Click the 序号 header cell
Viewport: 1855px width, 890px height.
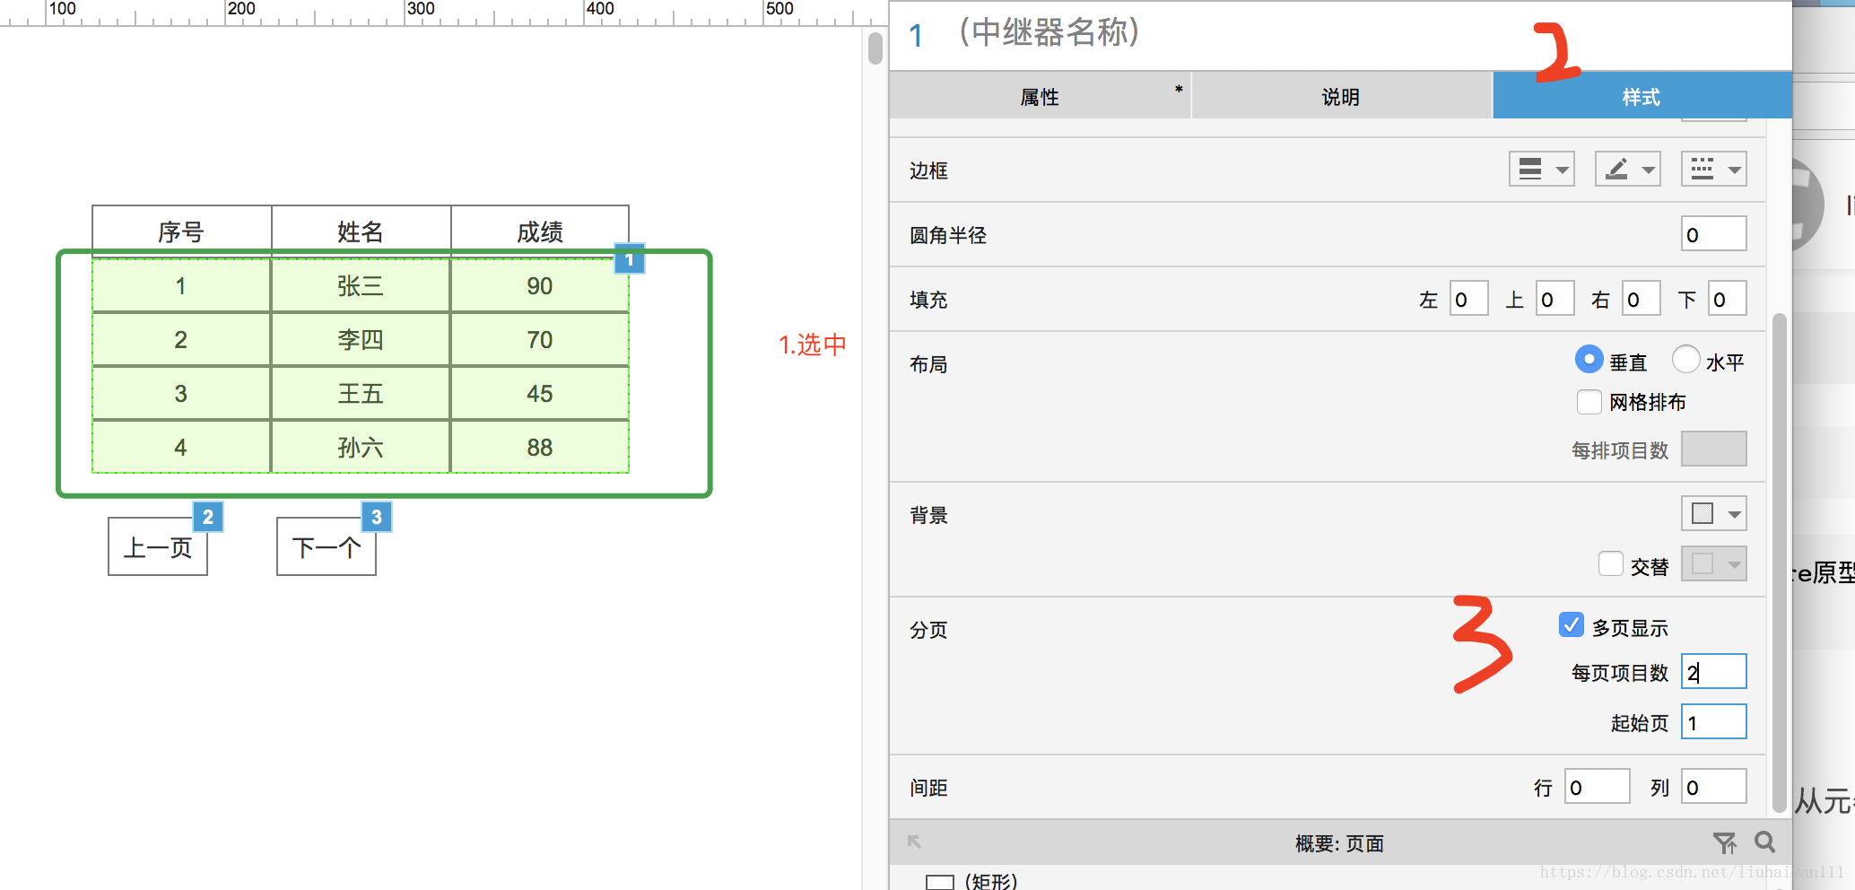click(x=181, y=231)
